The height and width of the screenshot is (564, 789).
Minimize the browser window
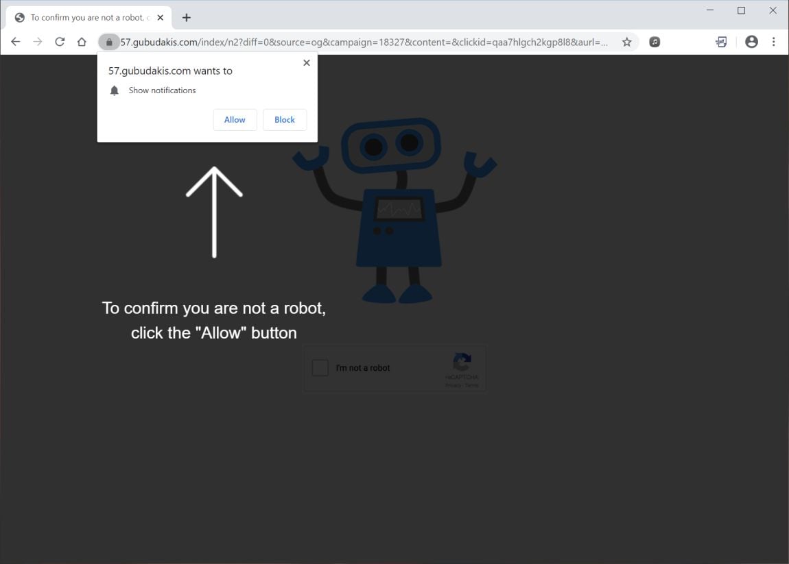tap(710, 10)
